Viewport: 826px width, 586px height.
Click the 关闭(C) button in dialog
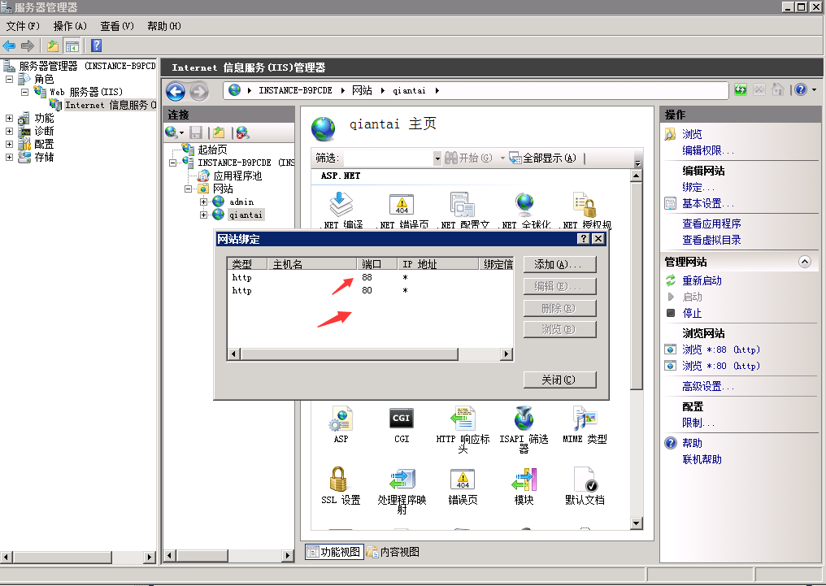[x=560, y=380]
